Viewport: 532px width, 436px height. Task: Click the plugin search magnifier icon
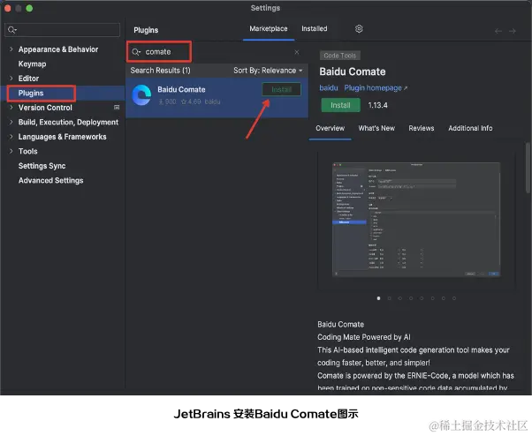click(136, 52)
